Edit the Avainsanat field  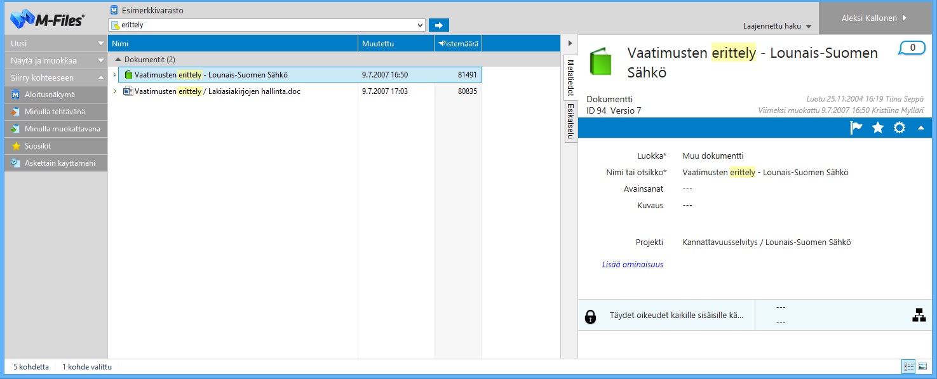tap(687, 189)
